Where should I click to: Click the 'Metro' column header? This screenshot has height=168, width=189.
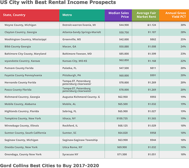(82, 15)
